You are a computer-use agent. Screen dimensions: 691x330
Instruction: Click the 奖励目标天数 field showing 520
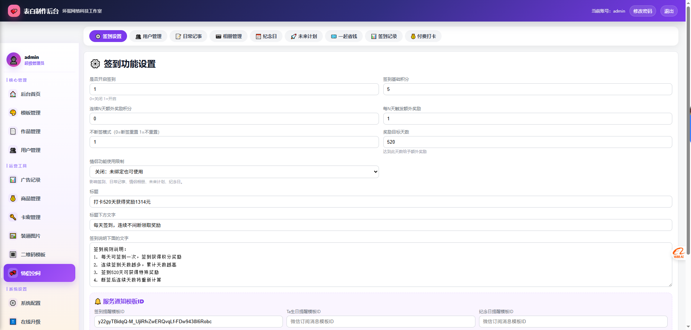tap(528, 142)
